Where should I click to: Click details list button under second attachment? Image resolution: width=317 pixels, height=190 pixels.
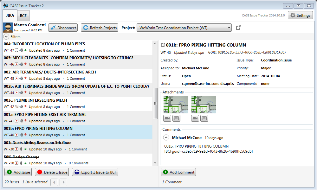click(204, 118)
